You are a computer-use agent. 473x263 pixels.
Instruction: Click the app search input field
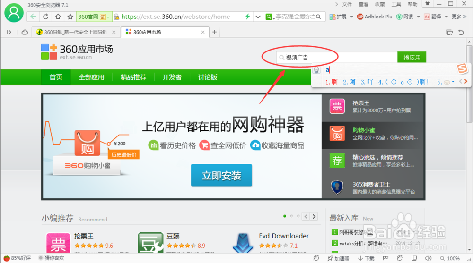tap(337, 58)
